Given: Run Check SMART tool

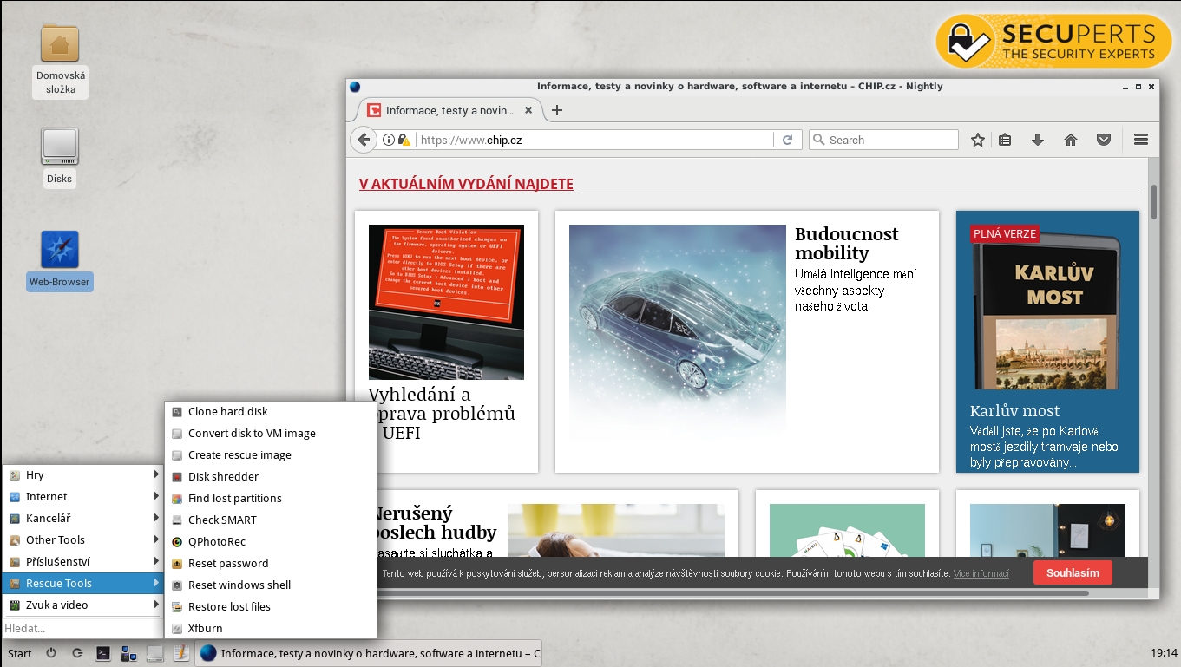Looking at the screenshot, I should coord(271,520).
